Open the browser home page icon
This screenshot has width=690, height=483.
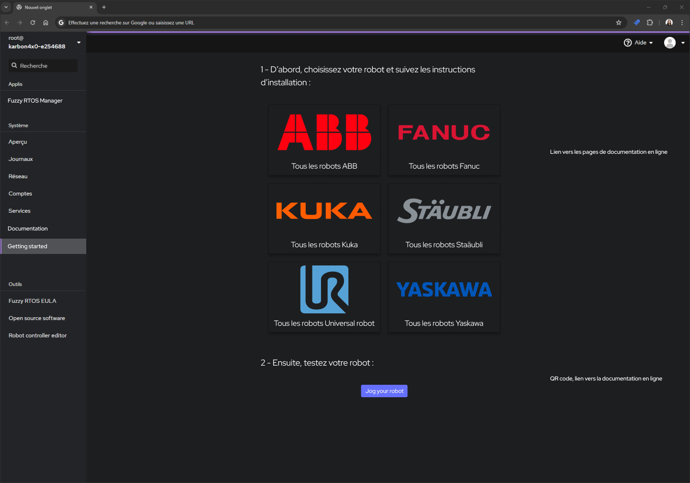click(46, 23)
